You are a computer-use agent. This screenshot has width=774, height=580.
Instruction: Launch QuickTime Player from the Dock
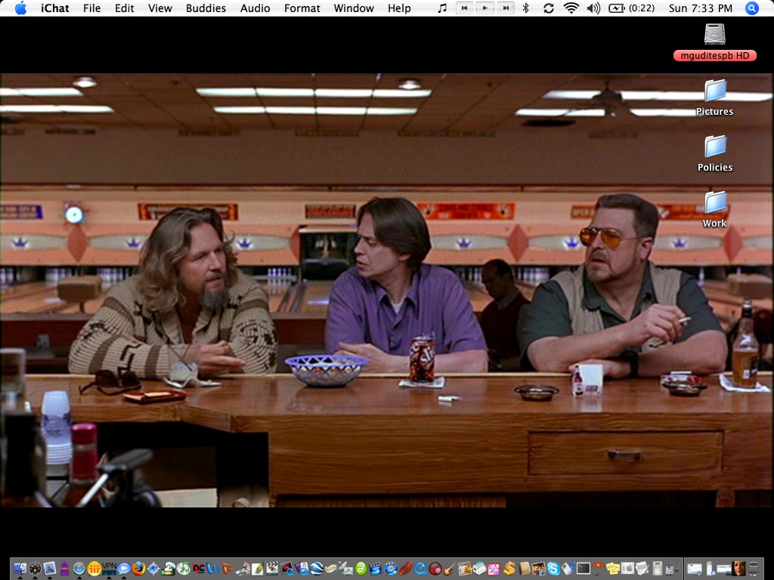click(420, 568)
